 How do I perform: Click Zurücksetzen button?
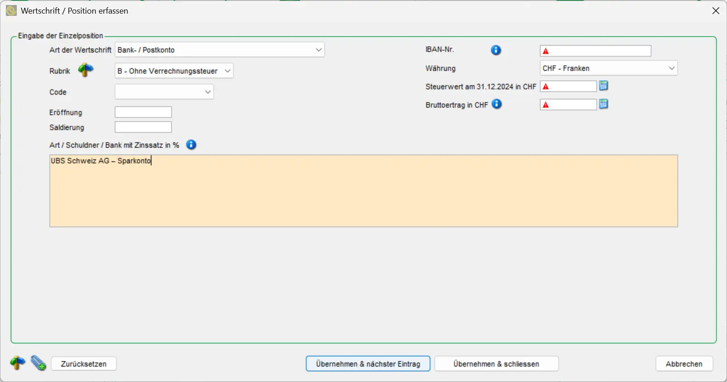point(84,364)
